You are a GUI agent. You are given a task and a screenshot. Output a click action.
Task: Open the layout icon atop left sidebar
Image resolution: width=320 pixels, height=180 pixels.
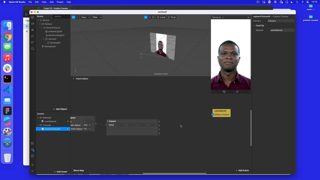click(32, 17)
